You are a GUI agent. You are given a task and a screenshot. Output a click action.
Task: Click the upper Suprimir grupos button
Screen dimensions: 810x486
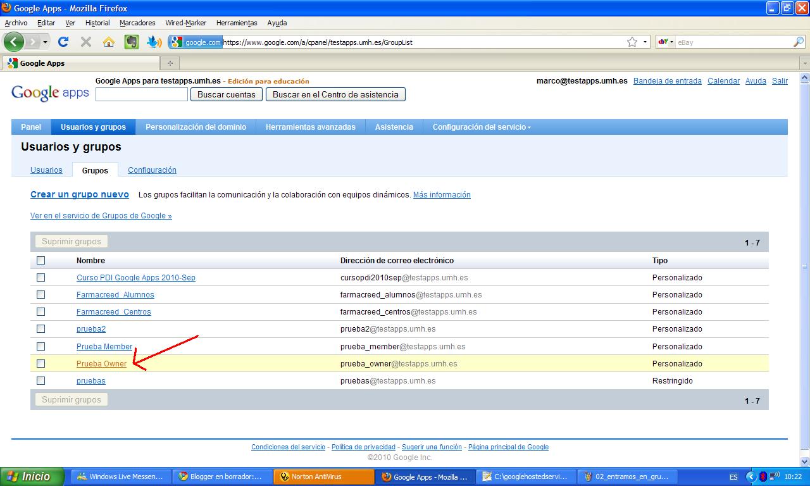click(x=72, y=241)
